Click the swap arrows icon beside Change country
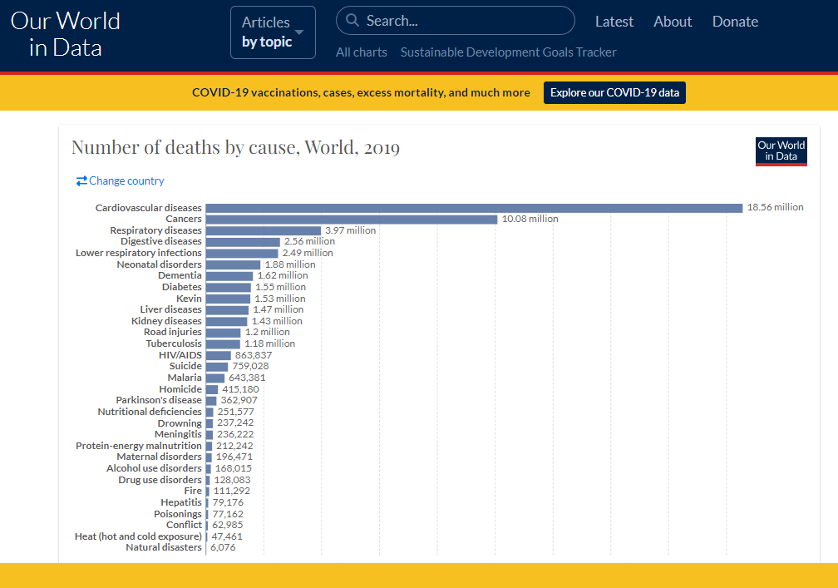The width and height of the screenshot is (838, 588). pyautogui.click(x=81, y=180)
